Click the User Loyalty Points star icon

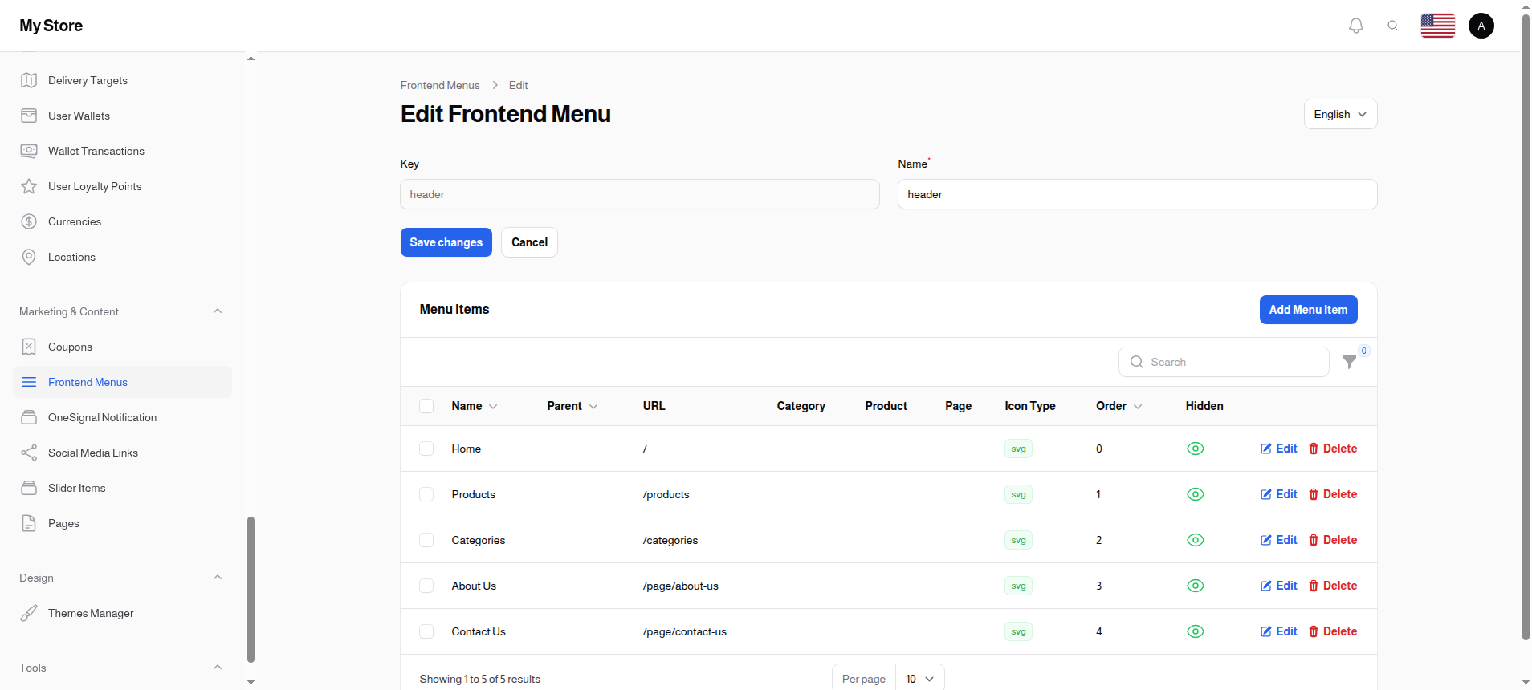coord(29,186)
